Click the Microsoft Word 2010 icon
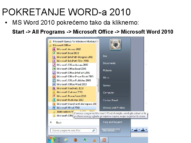The height and width of the screenshot is (143, 191). coord(54,108)
